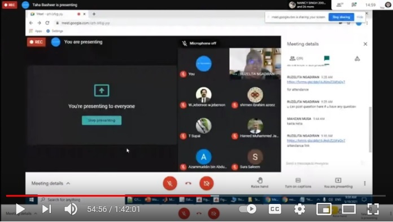Enable theater mode view
393x222 pixels.
[x=348, y=209]
